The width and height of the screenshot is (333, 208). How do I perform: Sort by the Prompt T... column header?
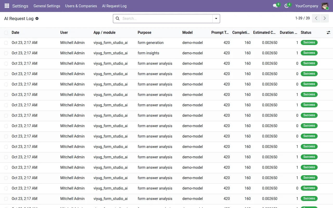click(x=220, y=32)
